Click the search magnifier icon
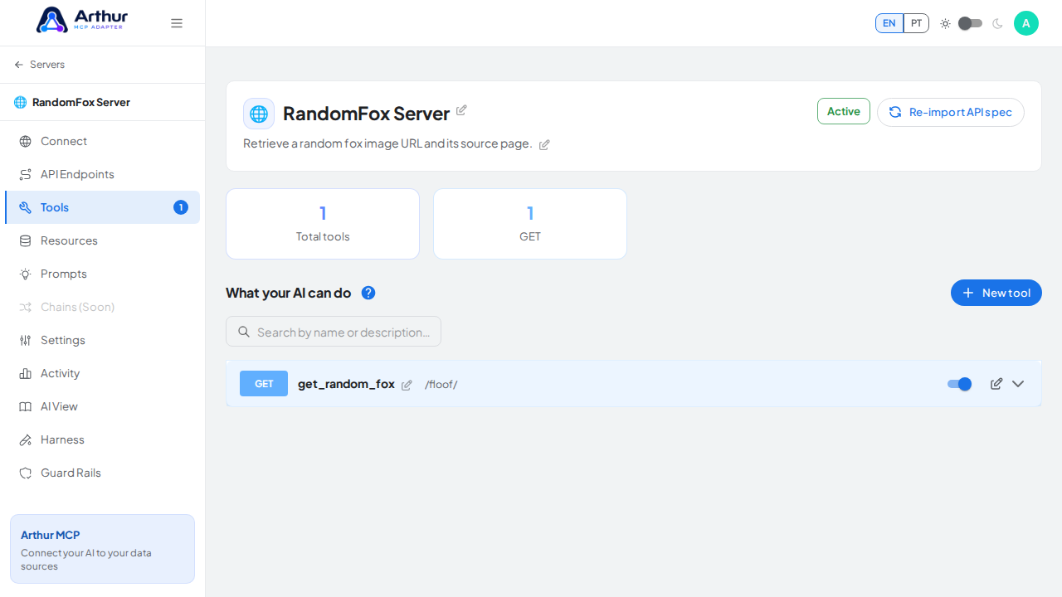This screenshot has height=597, width=1062. tap(244, 332)
